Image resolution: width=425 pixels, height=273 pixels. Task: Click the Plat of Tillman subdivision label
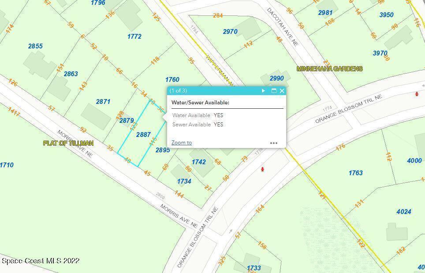68,143
